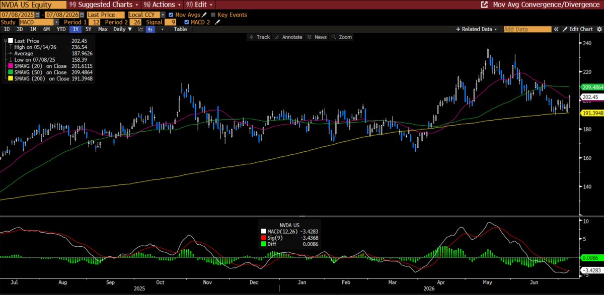The width and height of the screenshot is (604, 295).
Task: Edit the Signal value field
Action: coord(170,22)
